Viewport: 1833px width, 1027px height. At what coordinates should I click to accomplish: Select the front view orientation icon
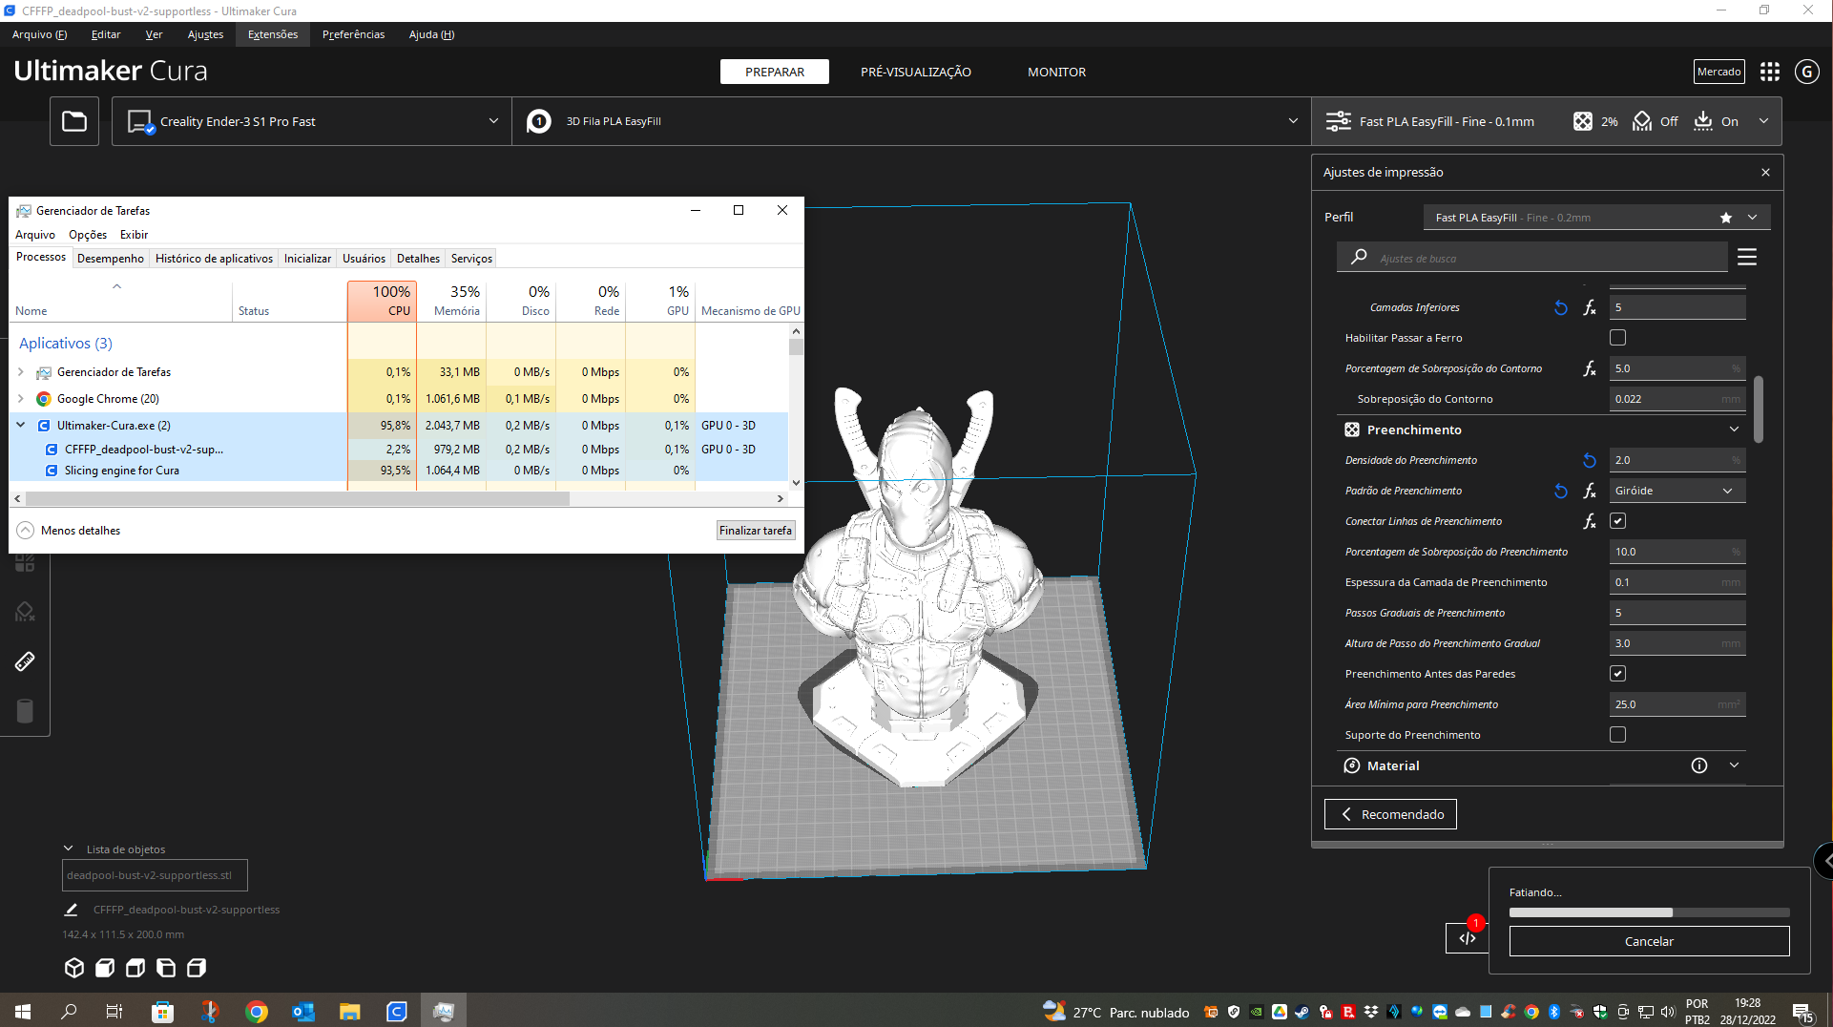point(105,968)
